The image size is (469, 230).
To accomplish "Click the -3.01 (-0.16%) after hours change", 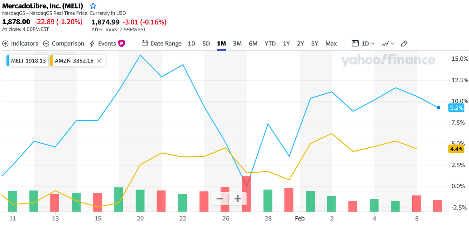I will click(x=145, y=22).
